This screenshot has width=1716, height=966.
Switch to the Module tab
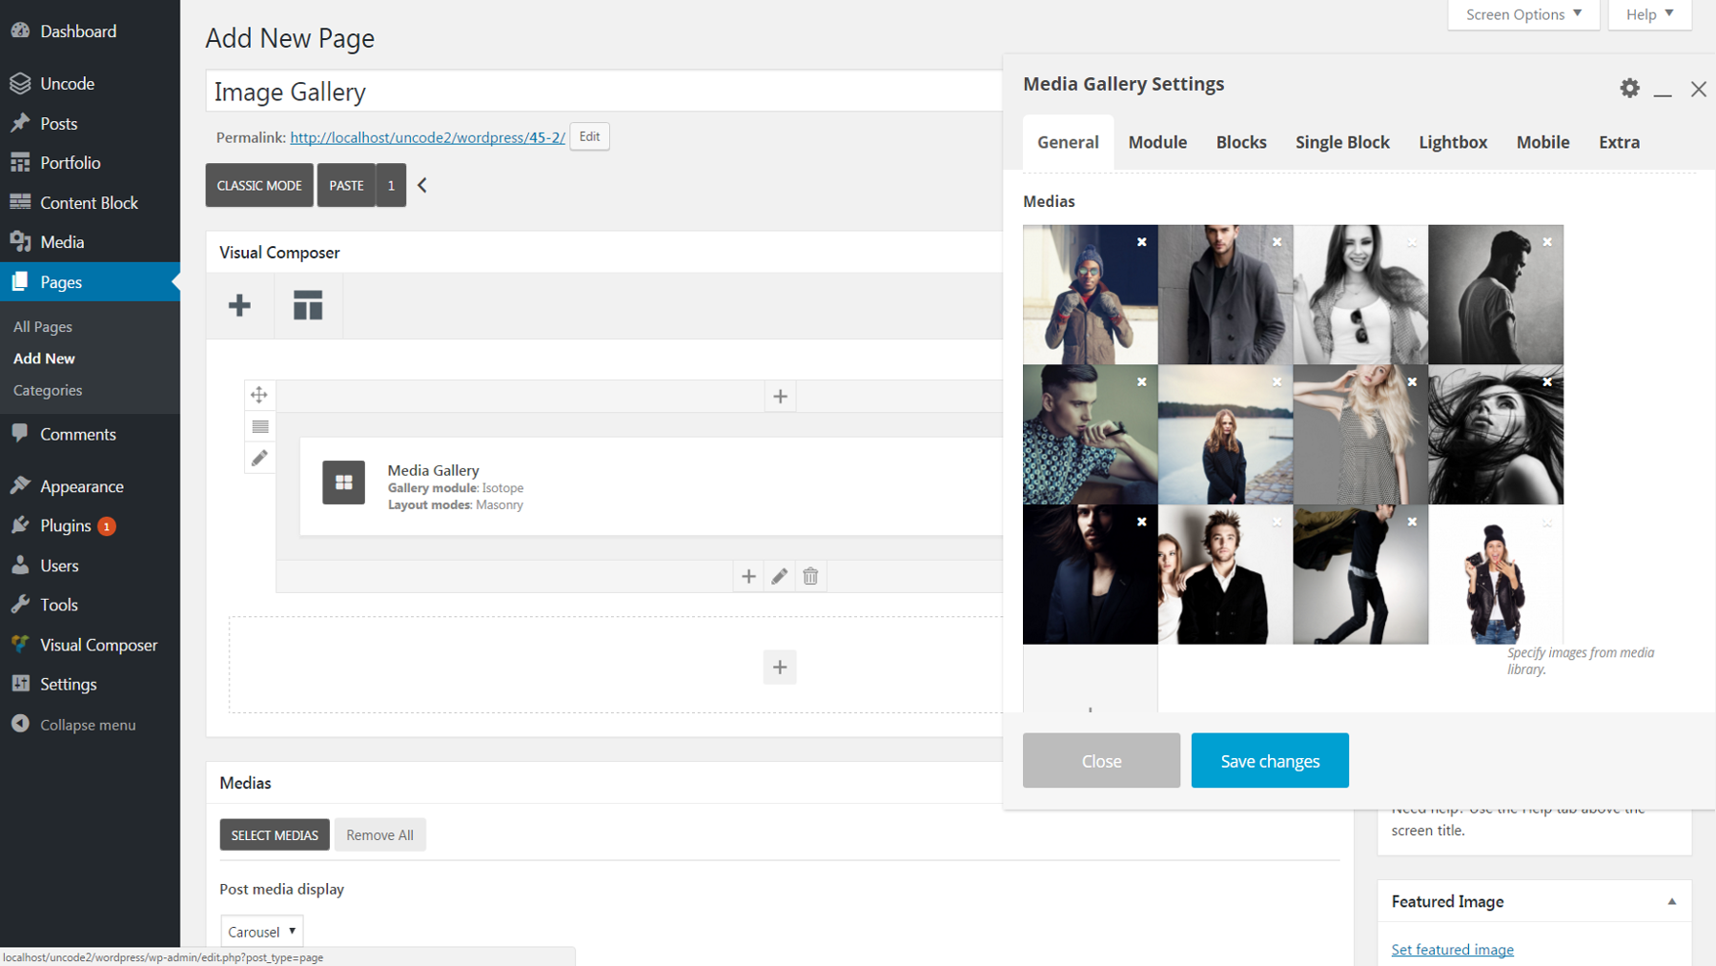coord(1157,142)
